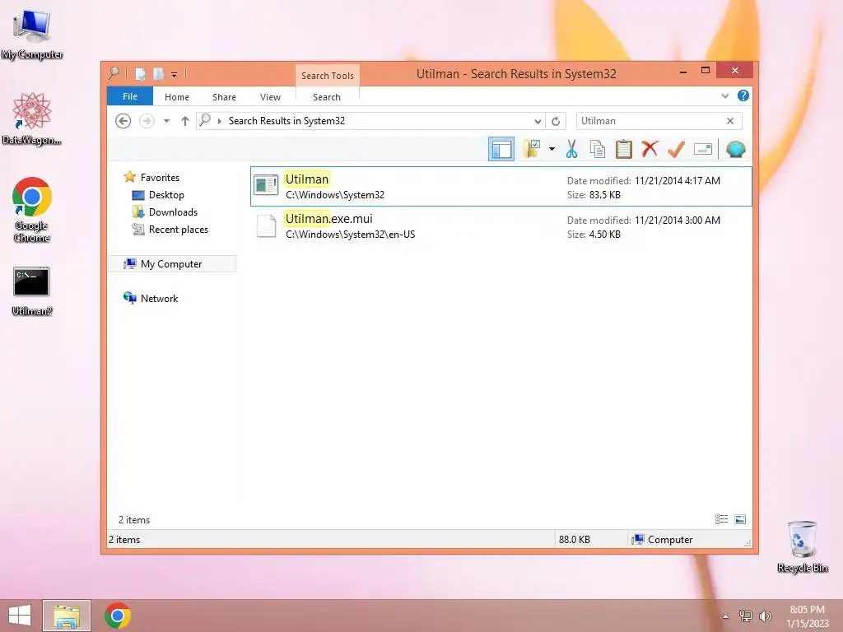The image size is (843, 632).
Task: Select the Utilman file in System32
Action: [x=501, y=187]
